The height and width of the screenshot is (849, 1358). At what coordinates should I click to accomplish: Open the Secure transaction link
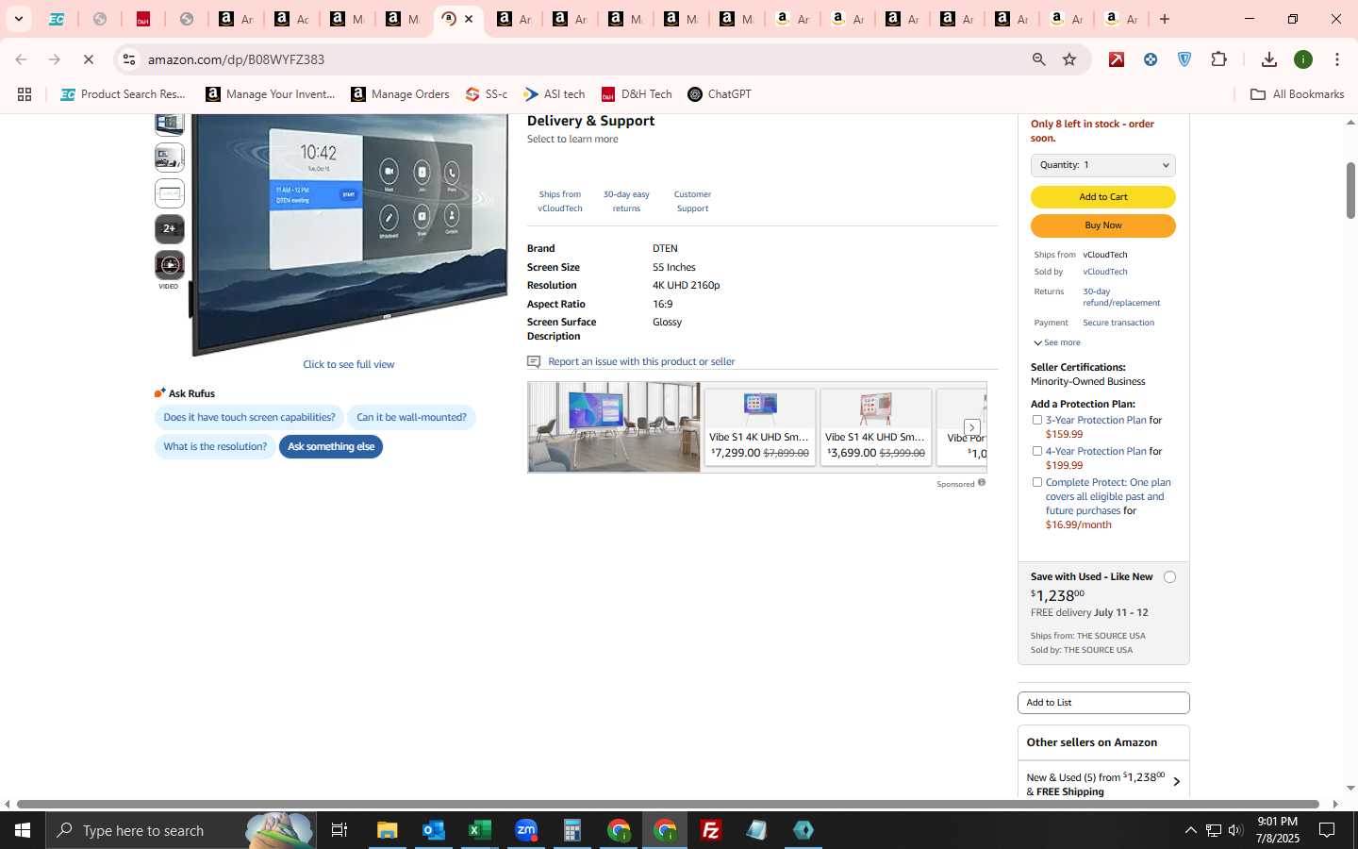pyautogui.click(x=1118, y=323)
